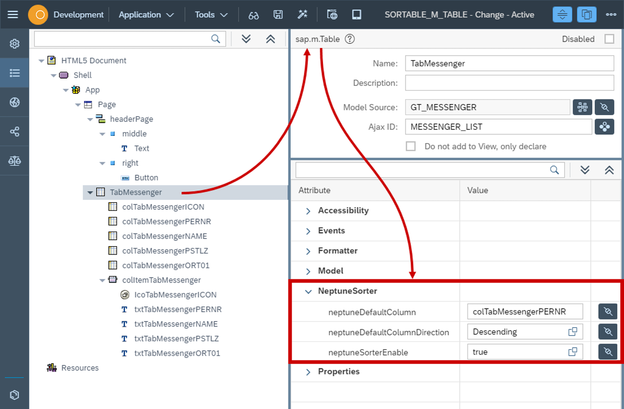624x409 pixels.
Task: Open mobile device preview from the toolbar
Action: point(357,14)
